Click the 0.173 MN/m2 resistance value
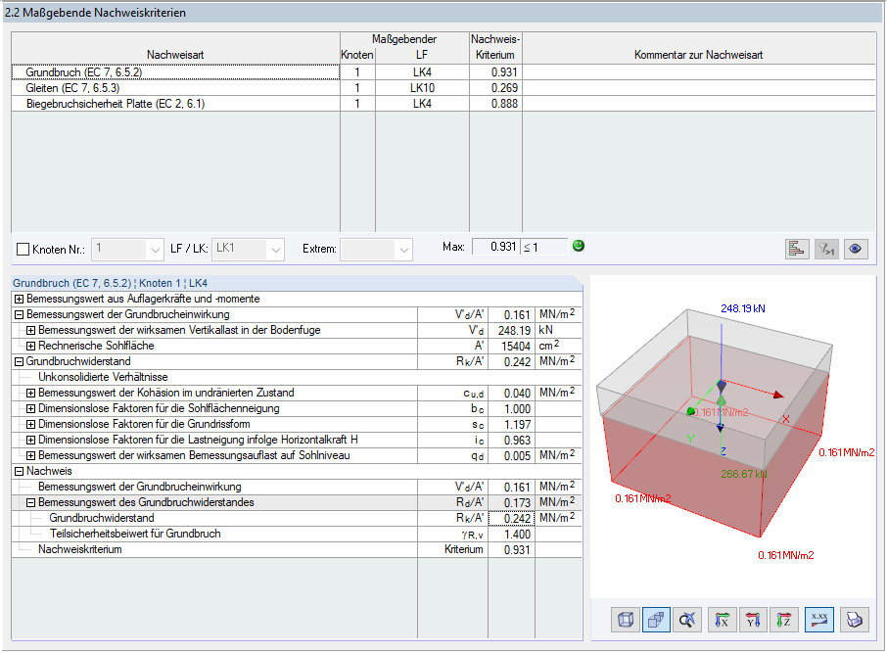 coord(511,502)
